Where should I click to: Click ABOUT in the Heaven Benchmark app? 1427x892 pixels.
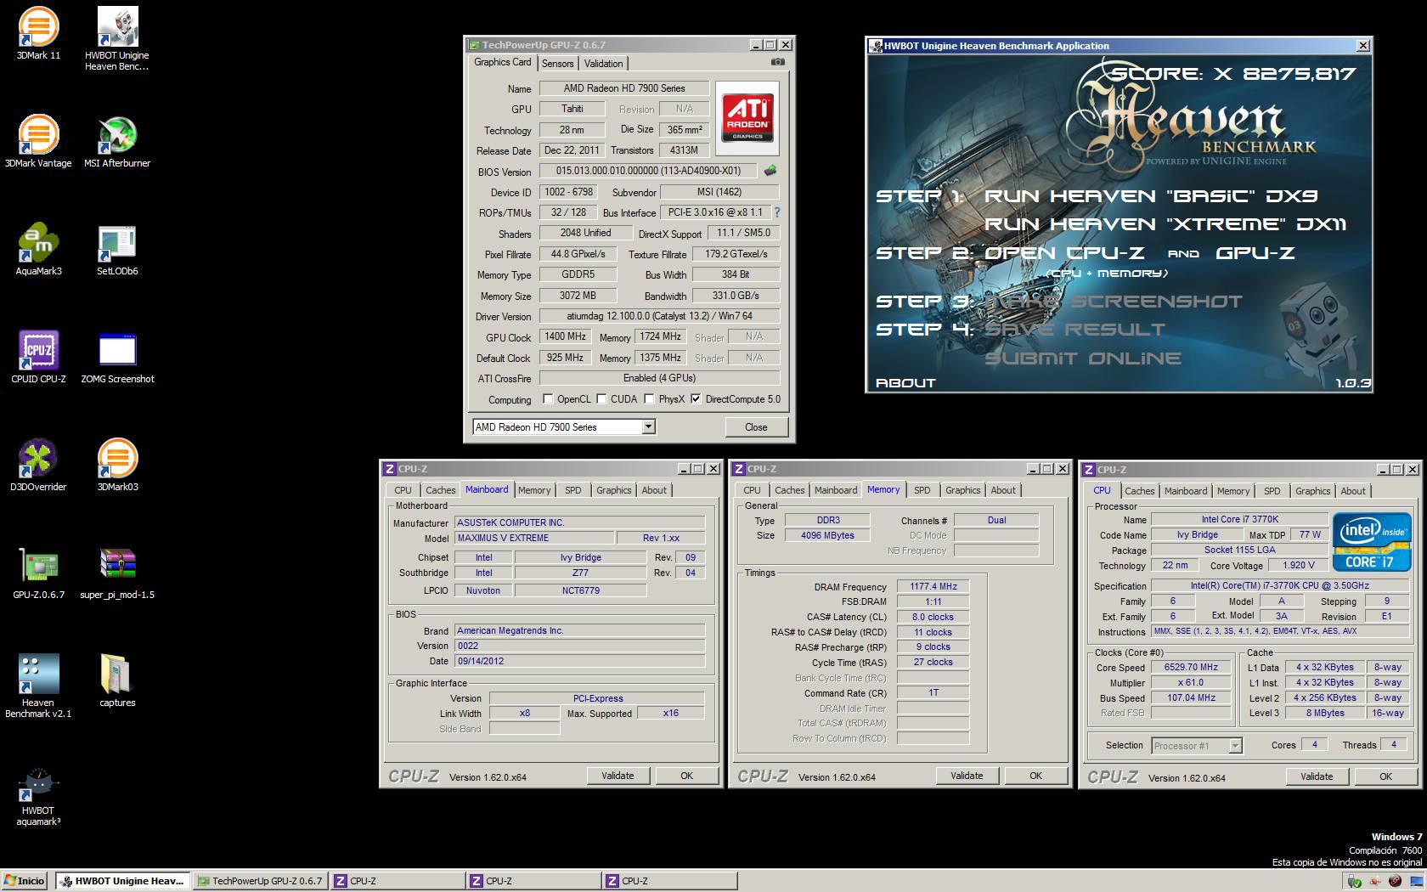905,383
